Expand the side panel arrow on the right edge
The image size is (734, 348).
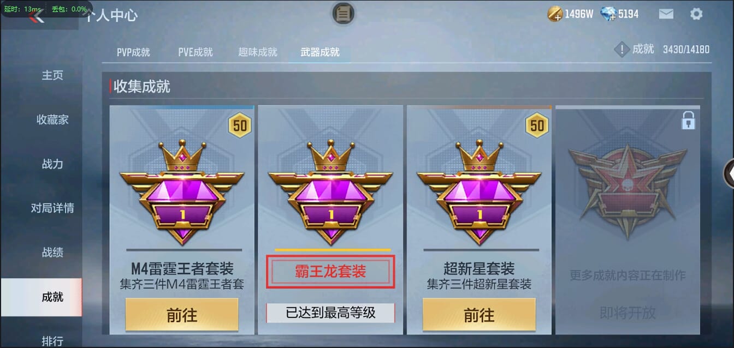coord(729,172)
